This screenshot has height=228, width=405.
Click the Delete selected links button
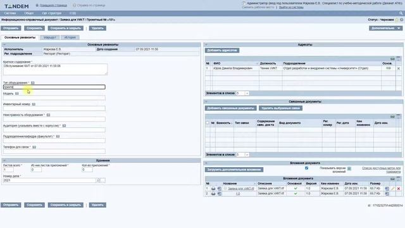tap(280, 108)
